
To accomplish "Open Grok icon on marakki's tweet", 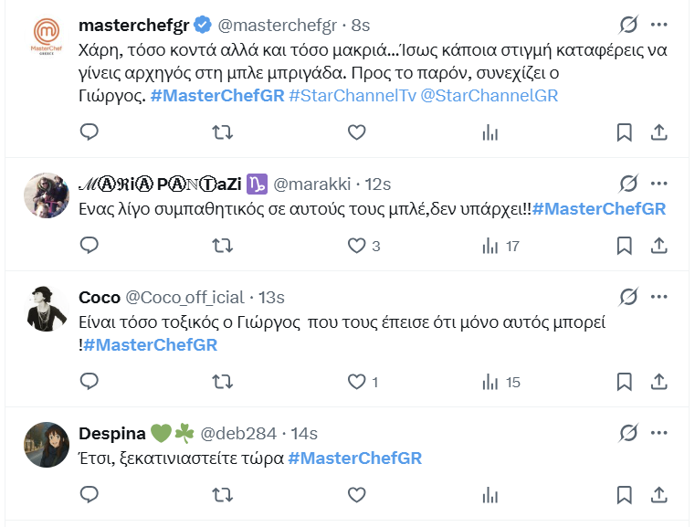I will tap(628, 183).
